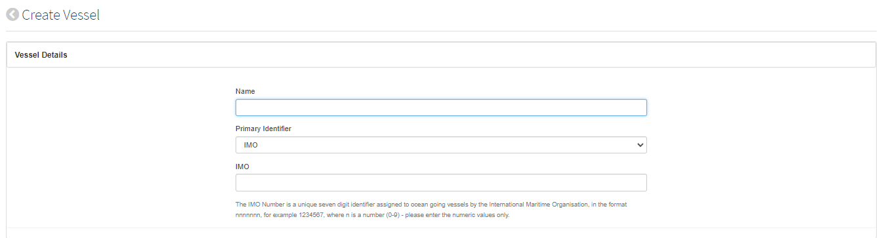The image size is (880, 238).
Task: Open the Primary Identifier dropdown
Action: pos(441,145)
